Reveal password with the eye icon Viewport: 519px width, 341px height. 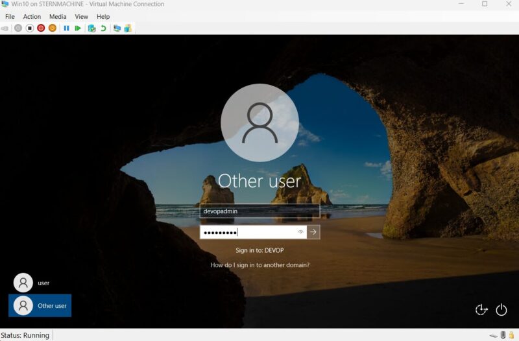click(x=300, y=232)
